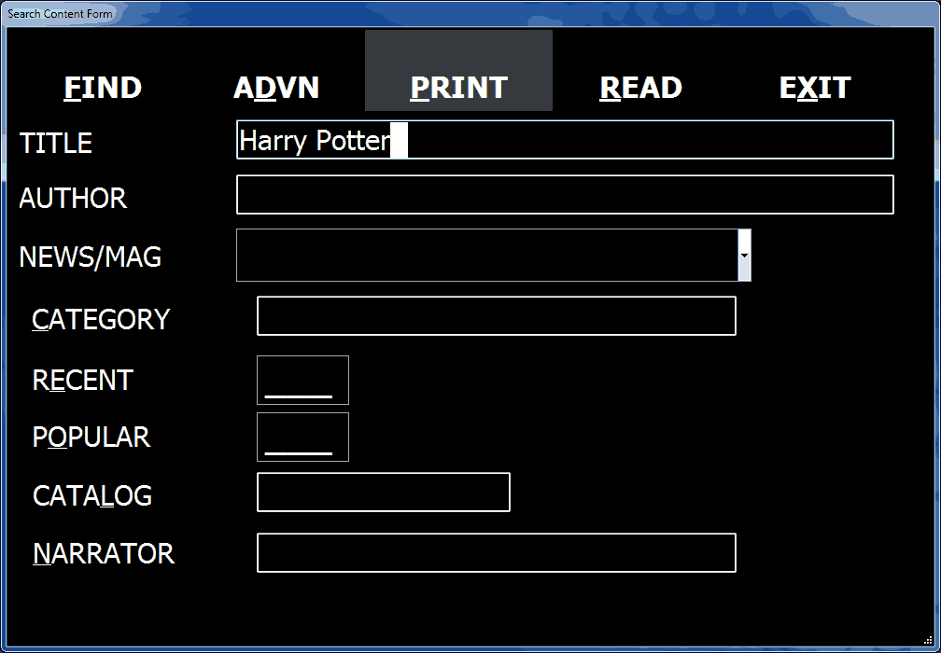Screen dimensions: 941x653
Task: Click the TITLE label text
Action: [55, 143]
